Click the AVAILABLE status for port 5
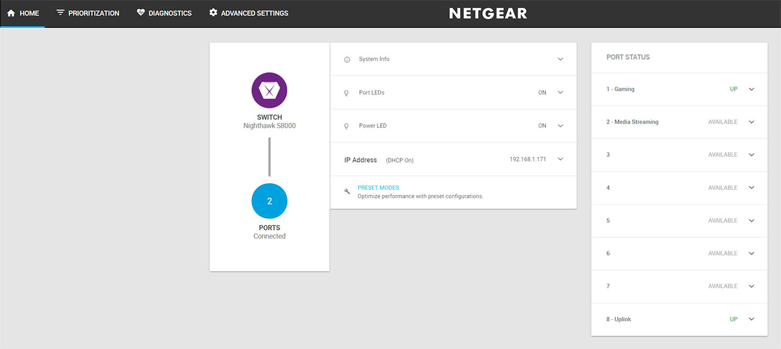 tap(723, 220)
